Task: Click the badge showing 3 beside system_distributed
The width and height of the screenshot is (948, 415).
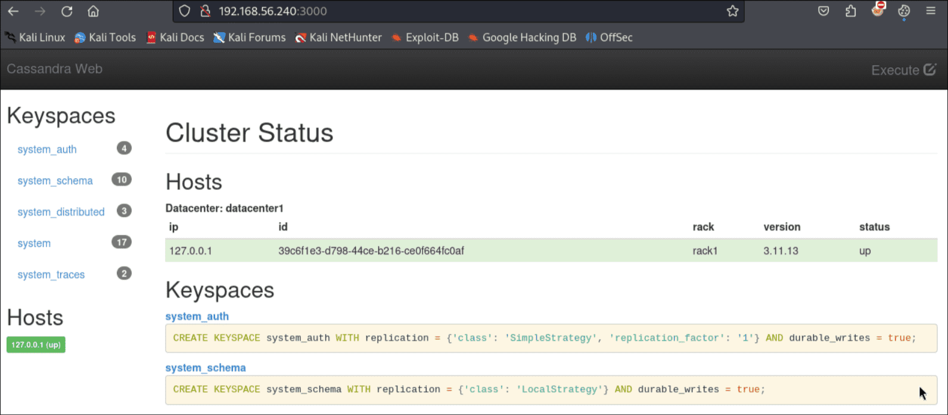Action: pos(124,210)
